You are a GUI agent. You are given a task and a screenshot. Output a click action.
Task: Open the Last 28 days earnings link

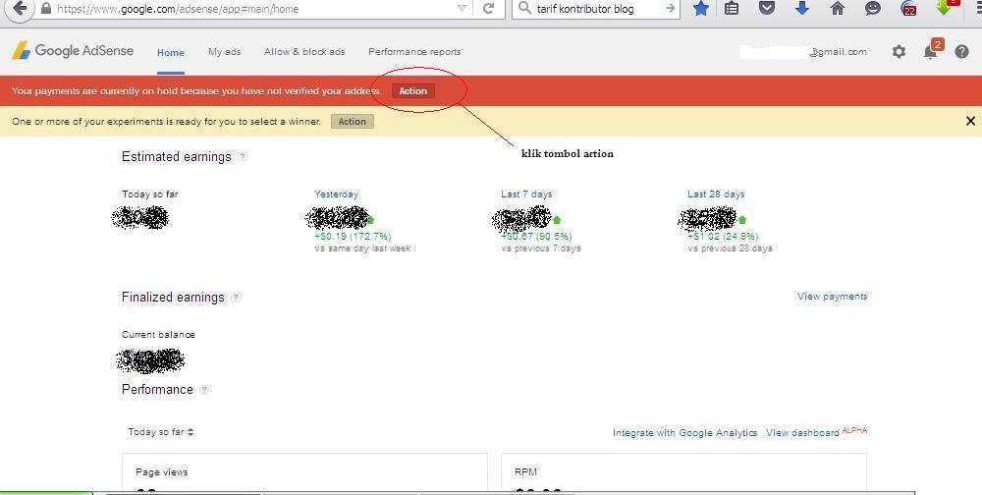click(x=716, y=194)
